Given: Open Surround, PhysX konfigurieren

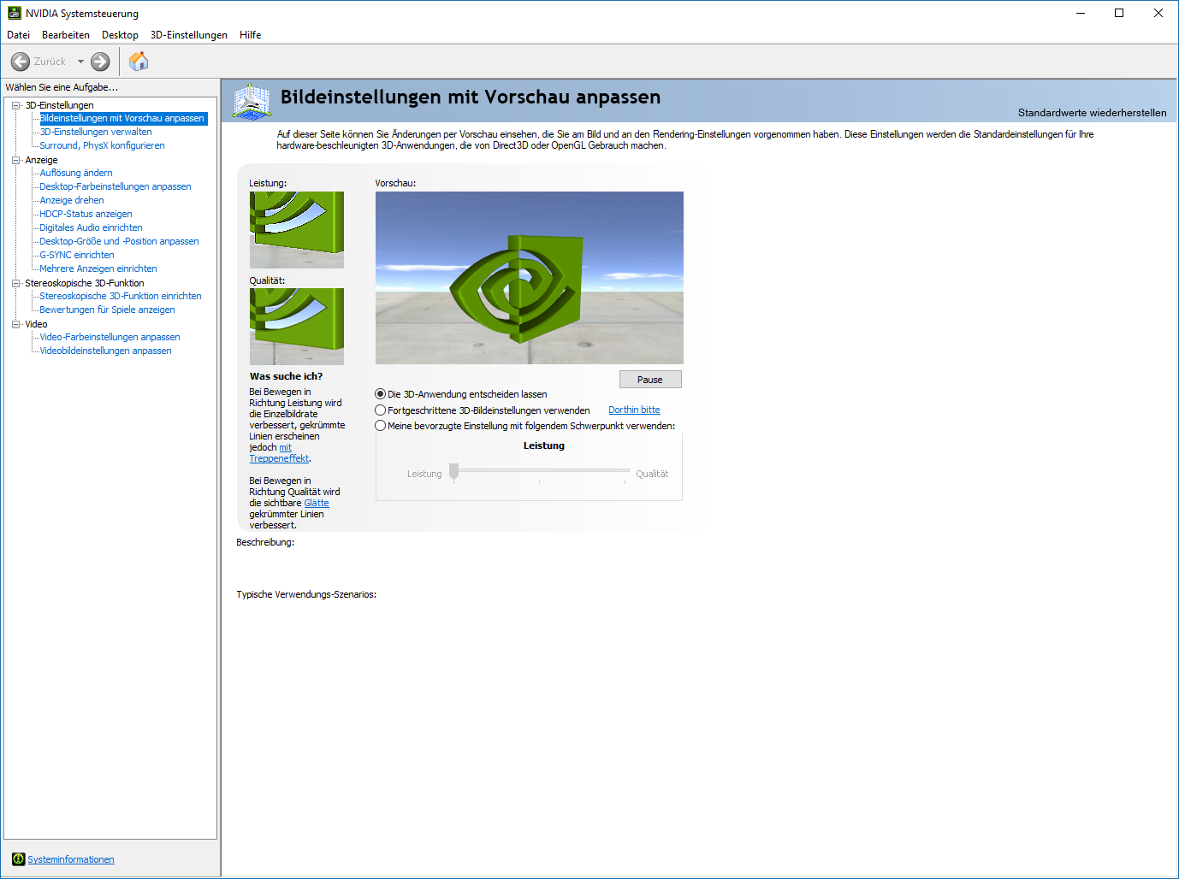Looking at the screenshot, I should [102, 145].
